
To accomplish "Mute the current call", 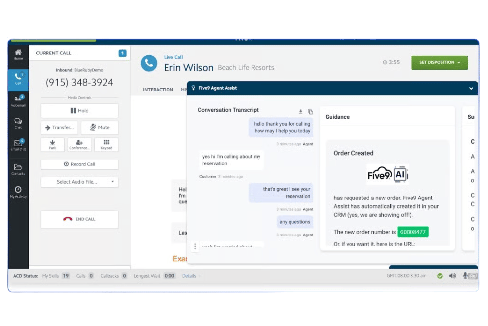I will 100,127.
